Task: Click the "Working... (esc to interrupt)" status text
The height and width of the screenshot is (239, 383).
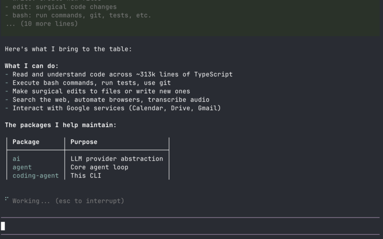Action: 68,201
